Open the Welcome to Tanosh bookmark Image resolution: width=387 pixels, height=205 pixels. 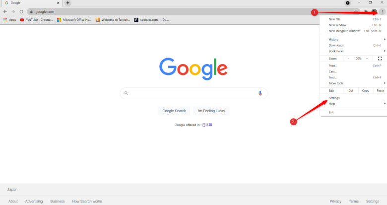point(113,20)
